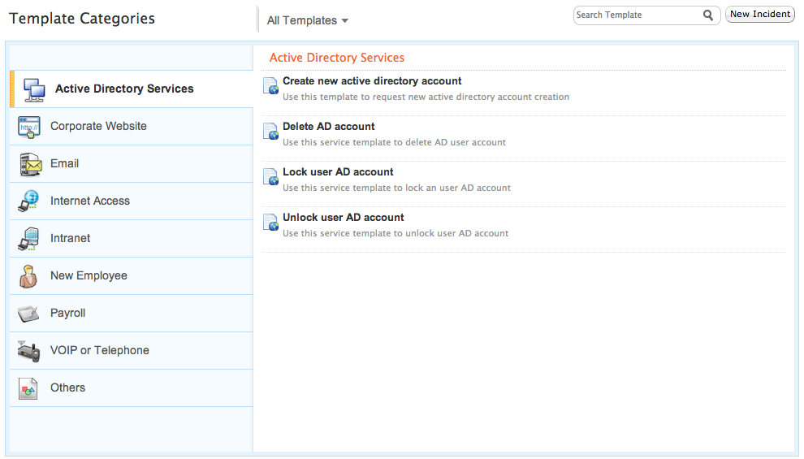Open the Lock user AD account template
The width and height of the screenshot is (804, 459).
pyautogui.click(x=338, y=171)
